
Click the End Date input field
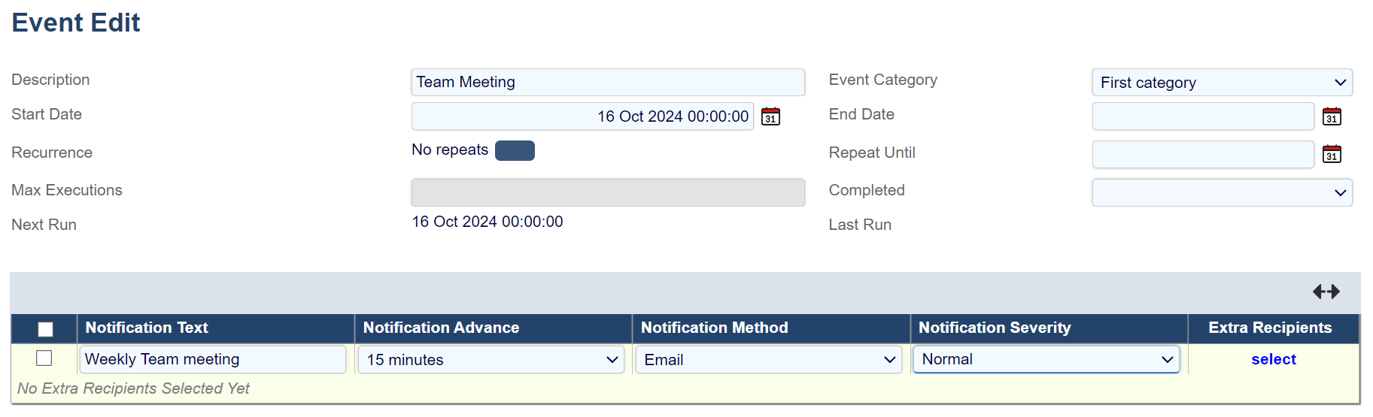click(x=1202, y=116)
